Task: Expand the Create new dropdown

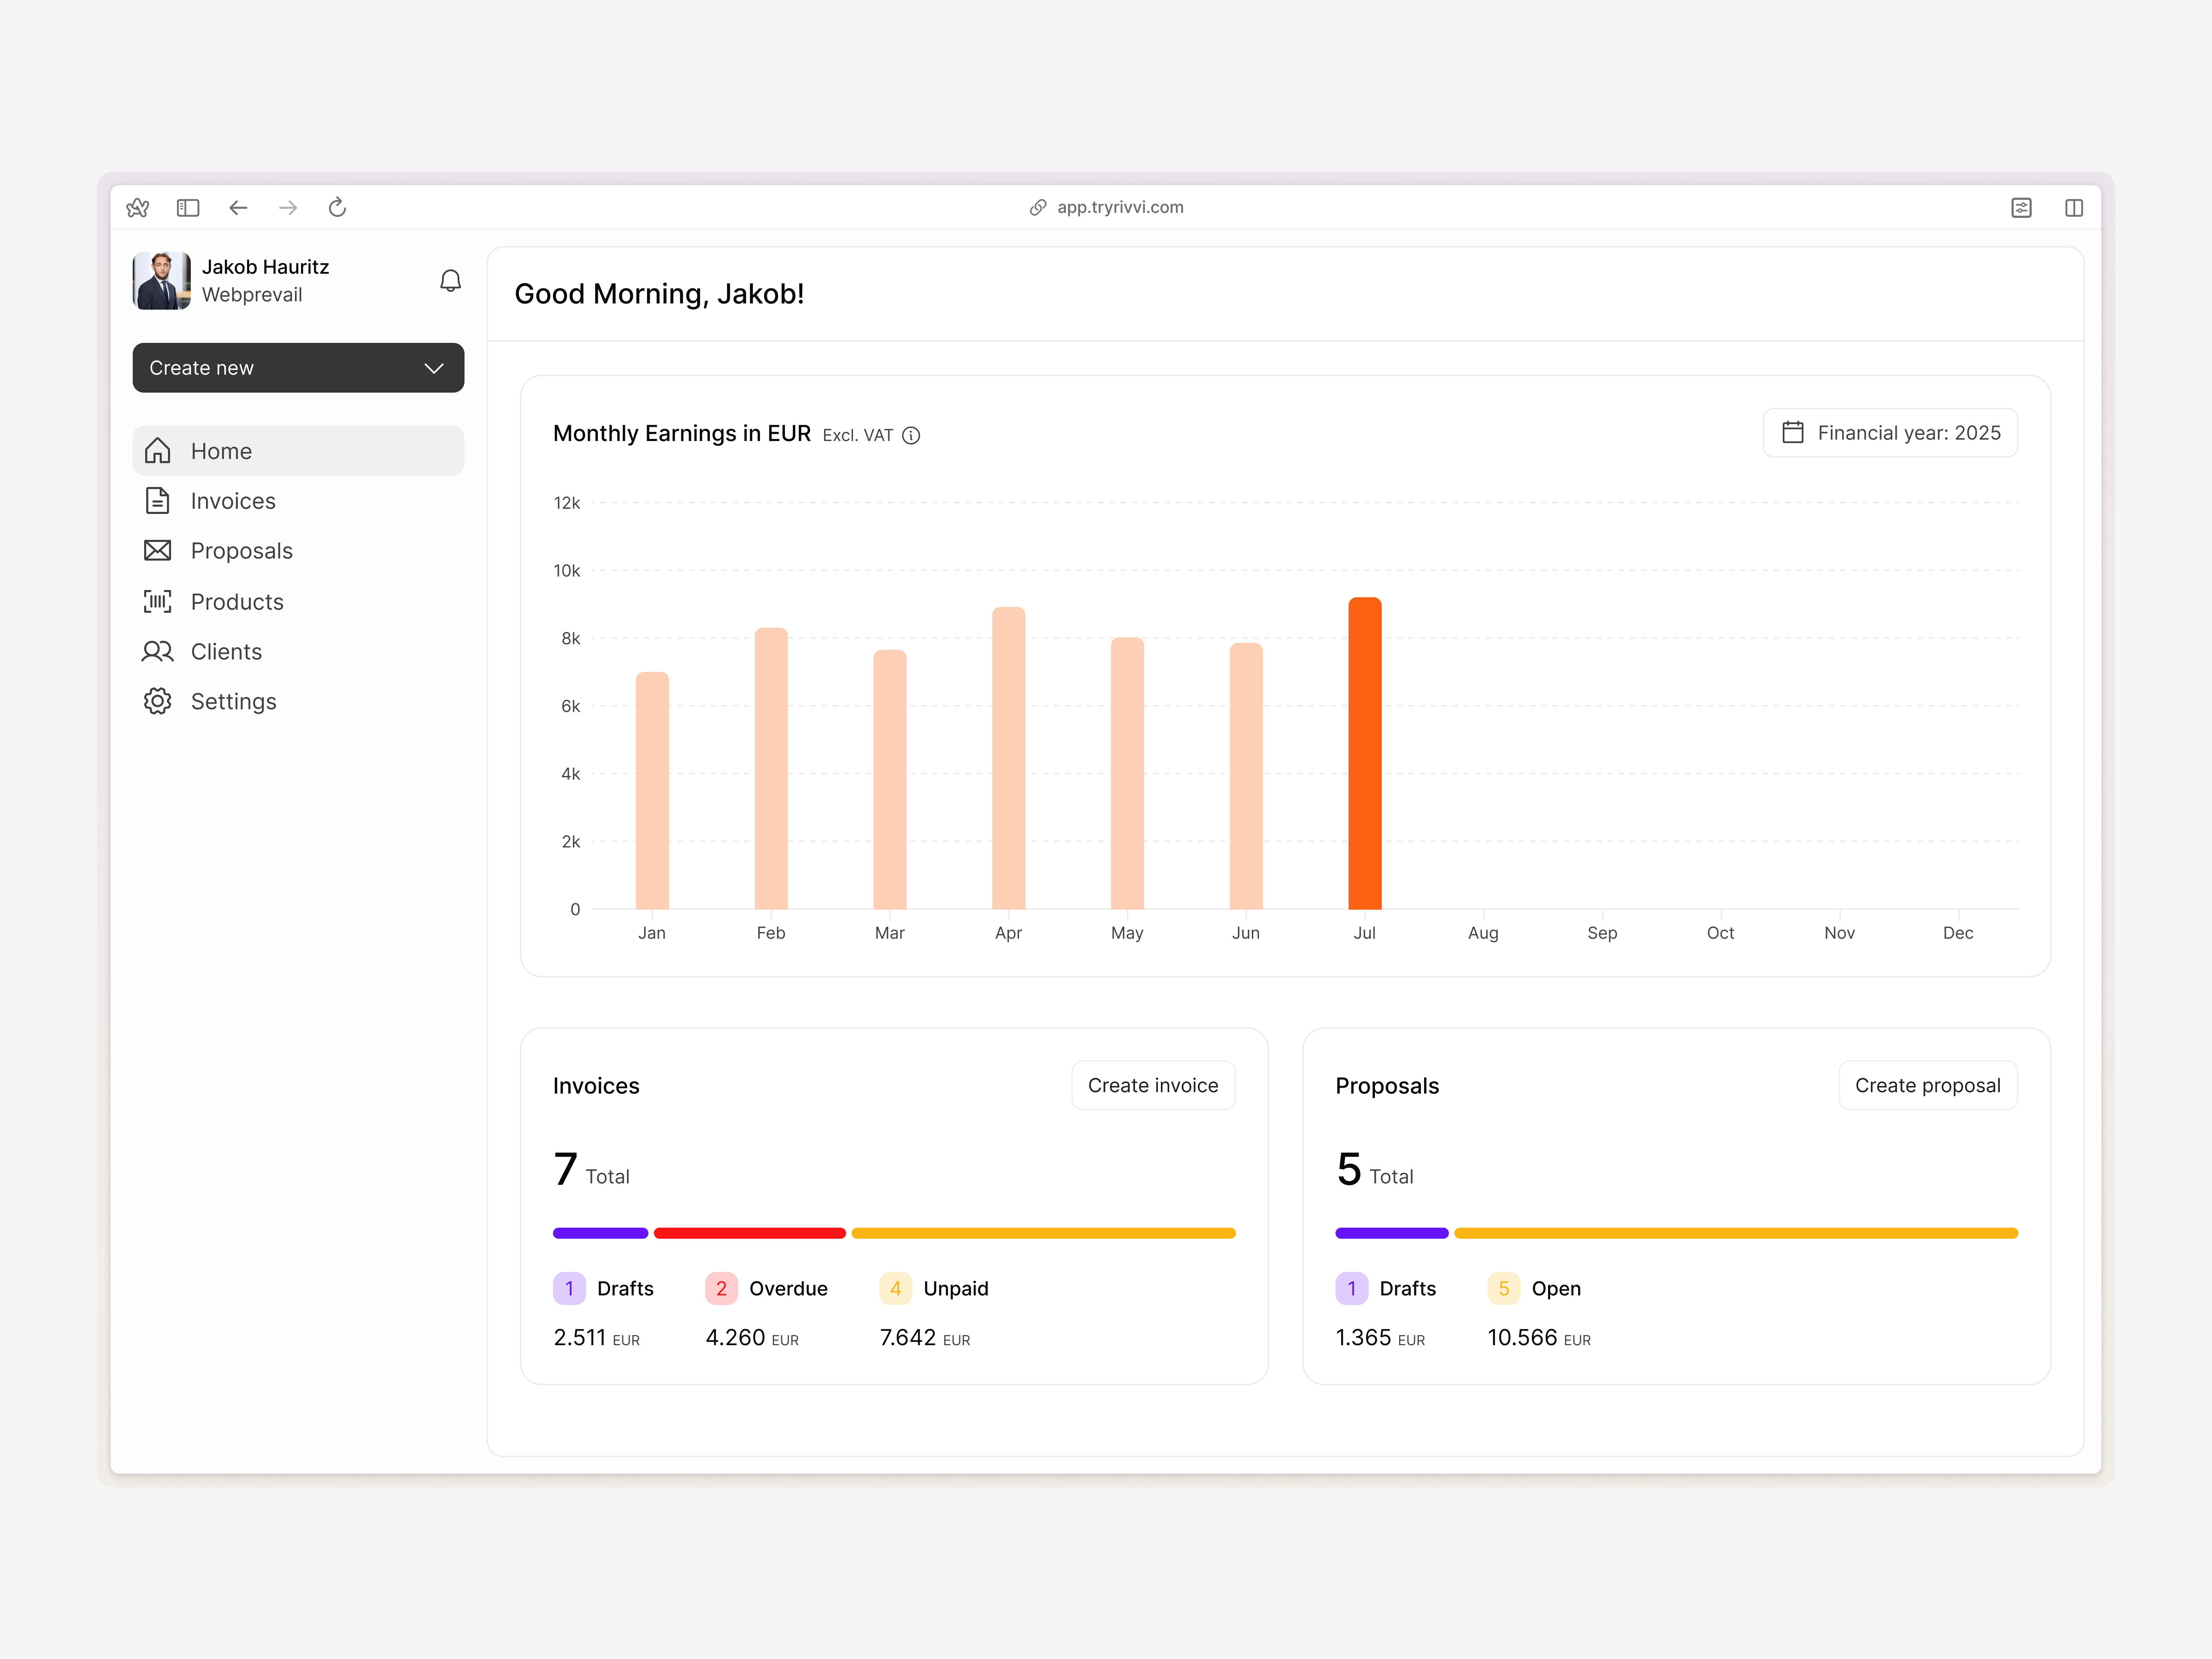Action: pos(298,368)
